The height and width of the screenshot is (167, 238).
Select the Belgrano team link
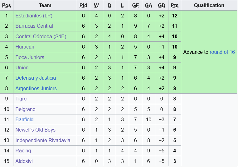click(25, 109)
